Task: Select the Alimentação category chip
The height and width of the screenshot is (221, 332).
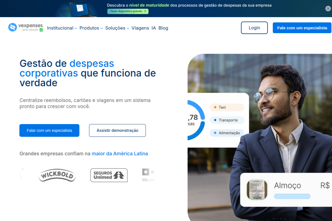Action: (227, 133)
